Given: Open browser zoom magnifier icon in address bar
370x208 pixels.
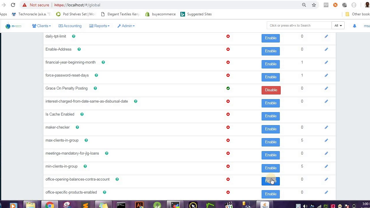Looking at the screenshot, I should [304, 5].
